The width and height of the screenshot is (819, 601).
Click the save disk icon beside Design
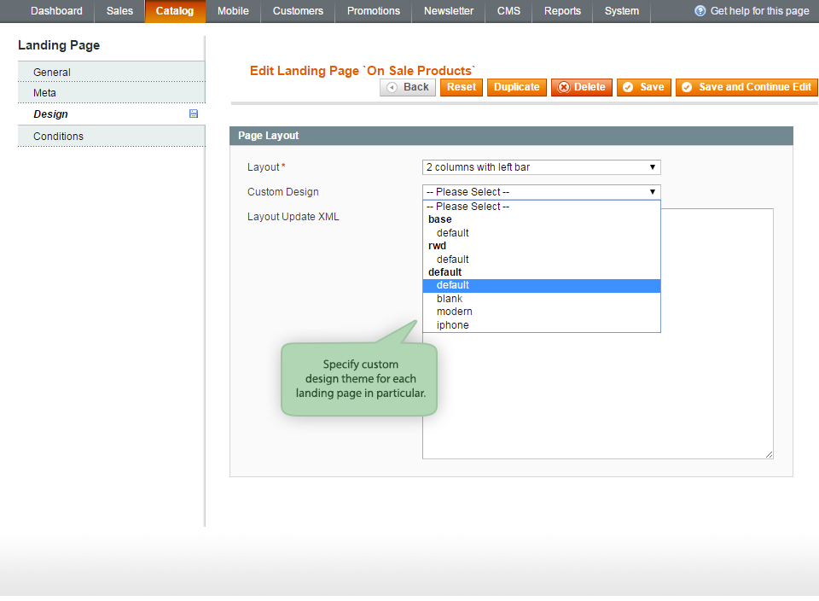click(x=194, y=114)
